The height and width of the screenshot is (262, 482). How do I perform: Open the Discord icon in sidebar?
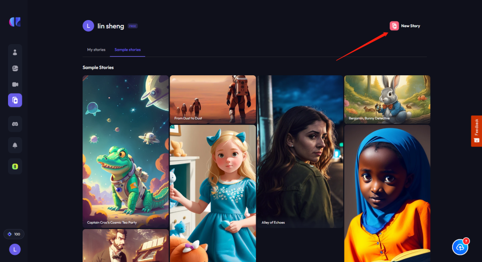click(15, 124)
